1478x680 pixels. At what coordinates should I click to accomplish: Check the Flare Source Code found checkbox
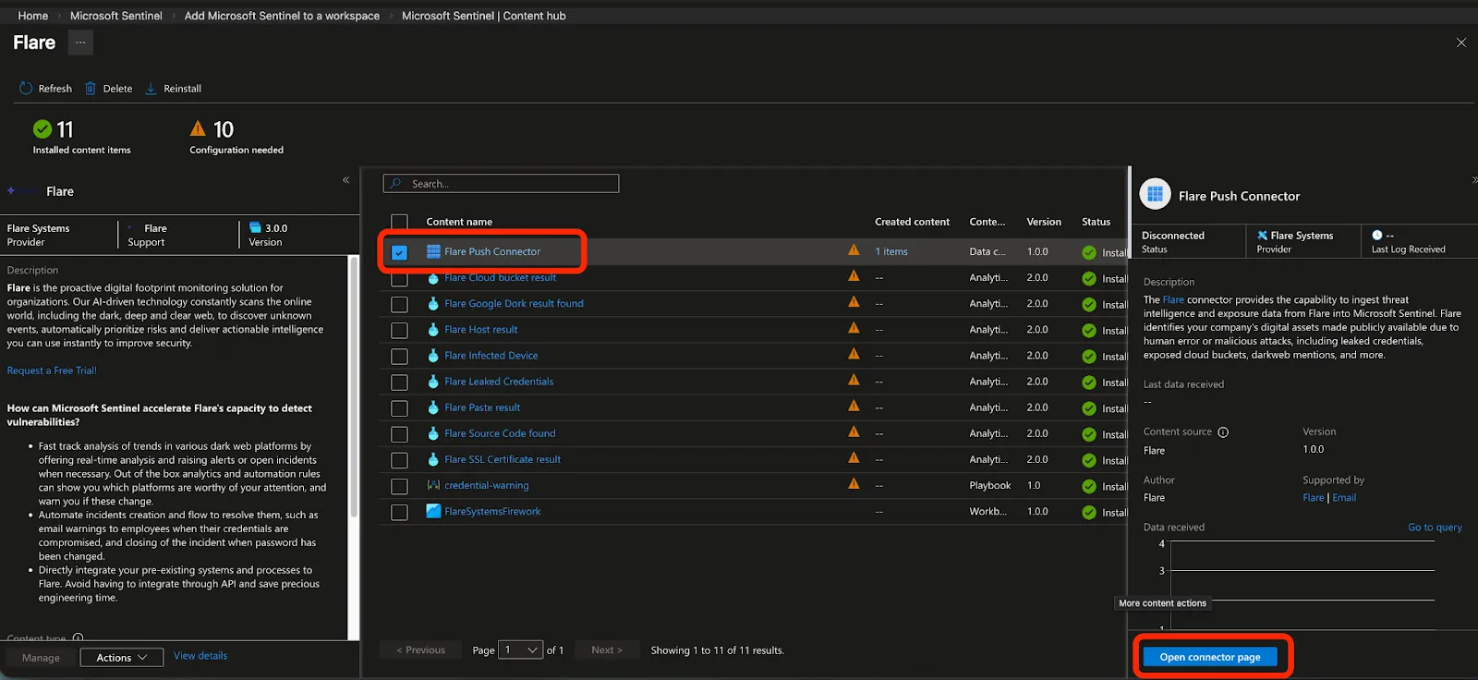pos(399,433)
